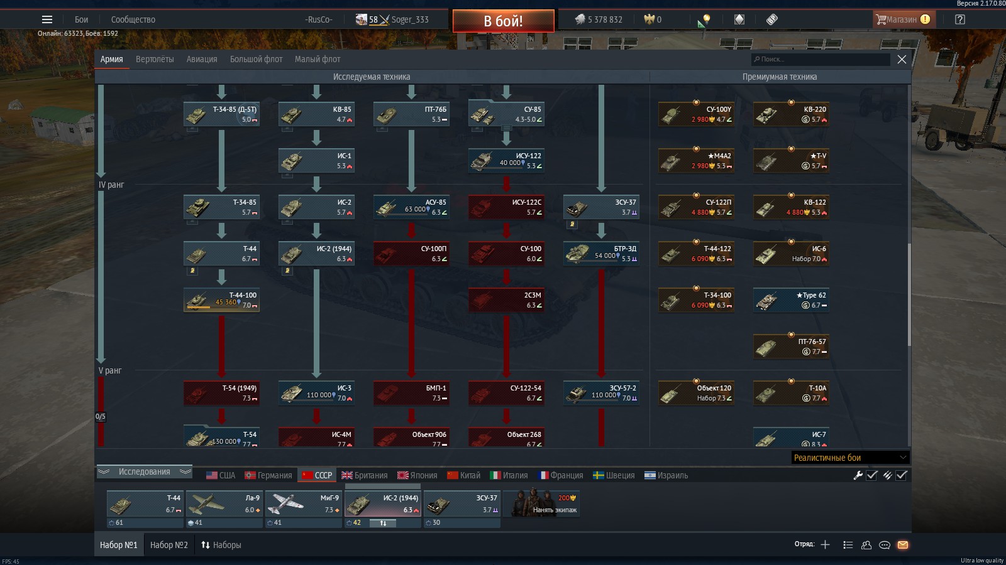Viewport: 1006px width, 565px height.
Task: Toggle the auto-ammo refill checkbox
Action: click(x=901, y=475)
